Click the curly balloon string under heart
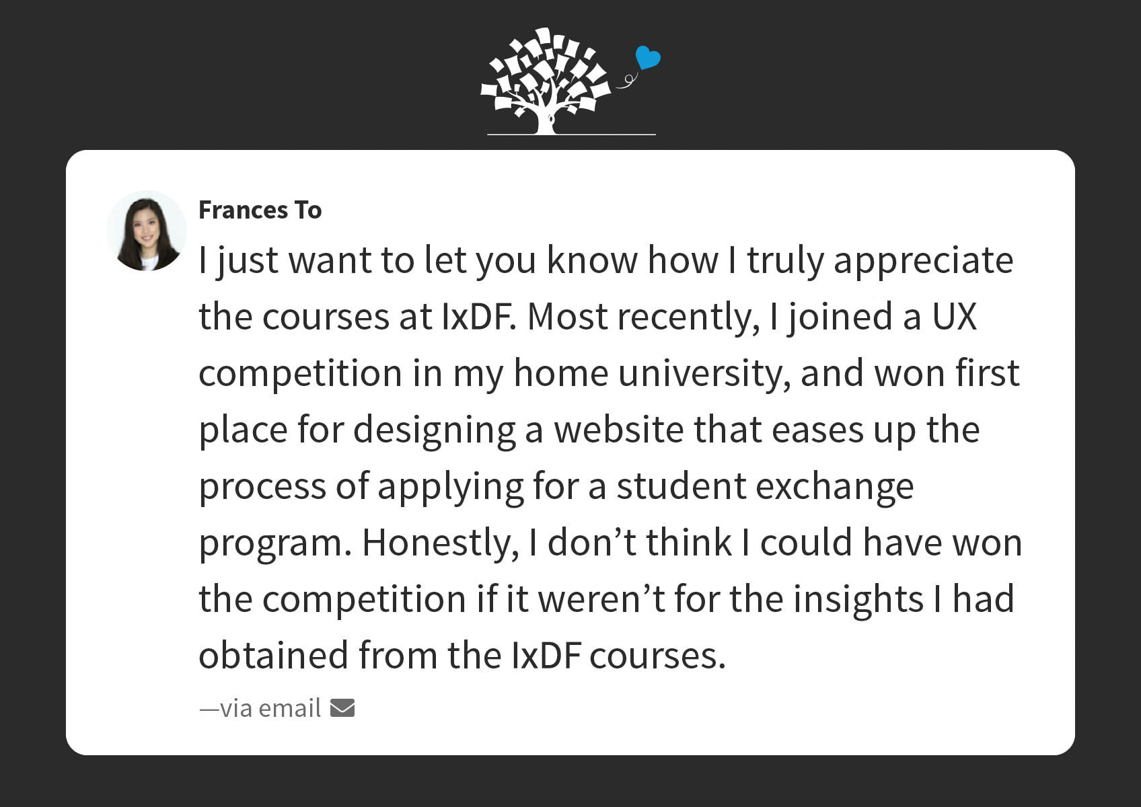The height and width of the screenshot is (807, 1141). coord(627,81)
